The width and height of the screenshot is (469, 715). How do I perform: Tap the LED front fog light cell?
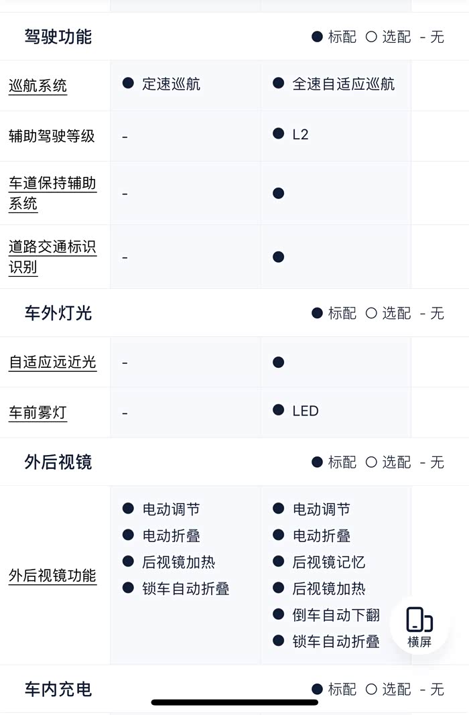pos(305,411)
